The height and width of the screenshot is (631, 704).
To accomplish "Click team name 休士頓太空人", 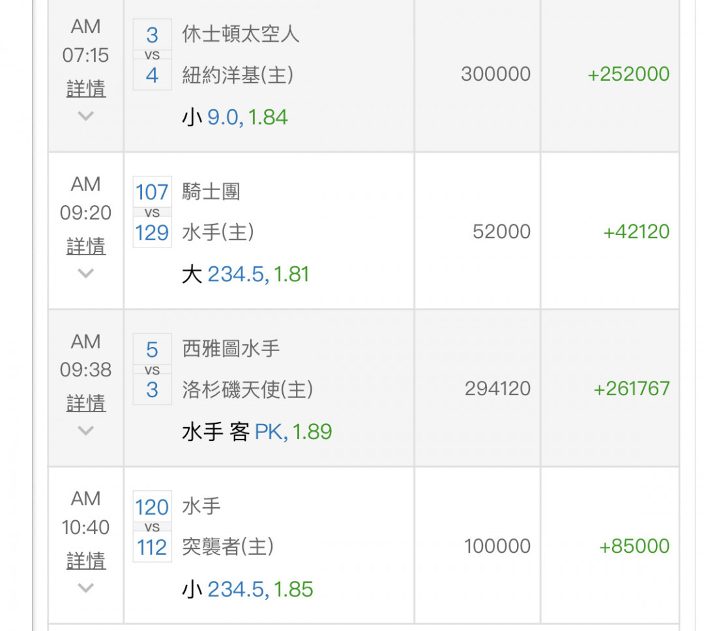I will coord(241,34).
